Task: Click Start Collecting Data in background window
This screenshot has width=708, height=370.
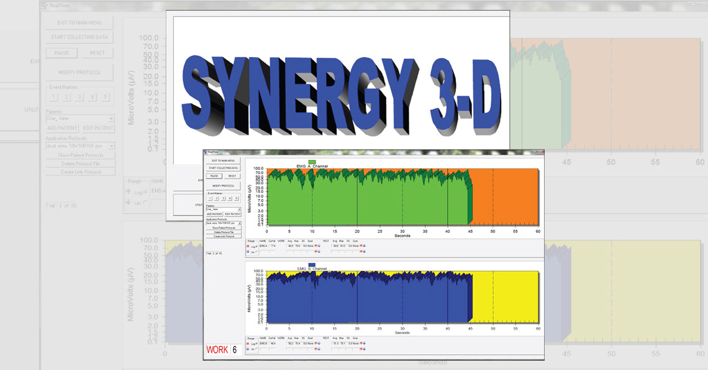Action: 79,37
